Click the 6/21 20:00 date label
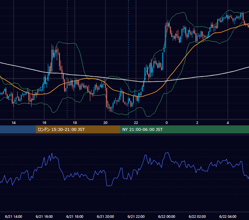Viewport: 249px width, 220px height. 105,216
